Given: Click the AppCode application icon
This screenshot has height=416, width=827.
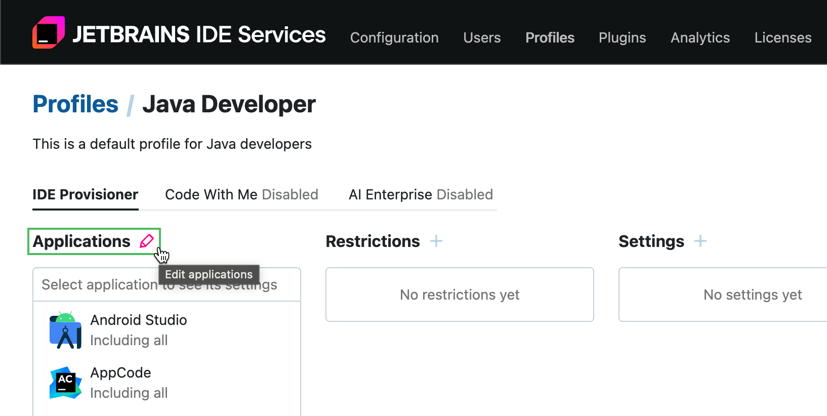Looking at the screenshot, I should click(65, 383).
